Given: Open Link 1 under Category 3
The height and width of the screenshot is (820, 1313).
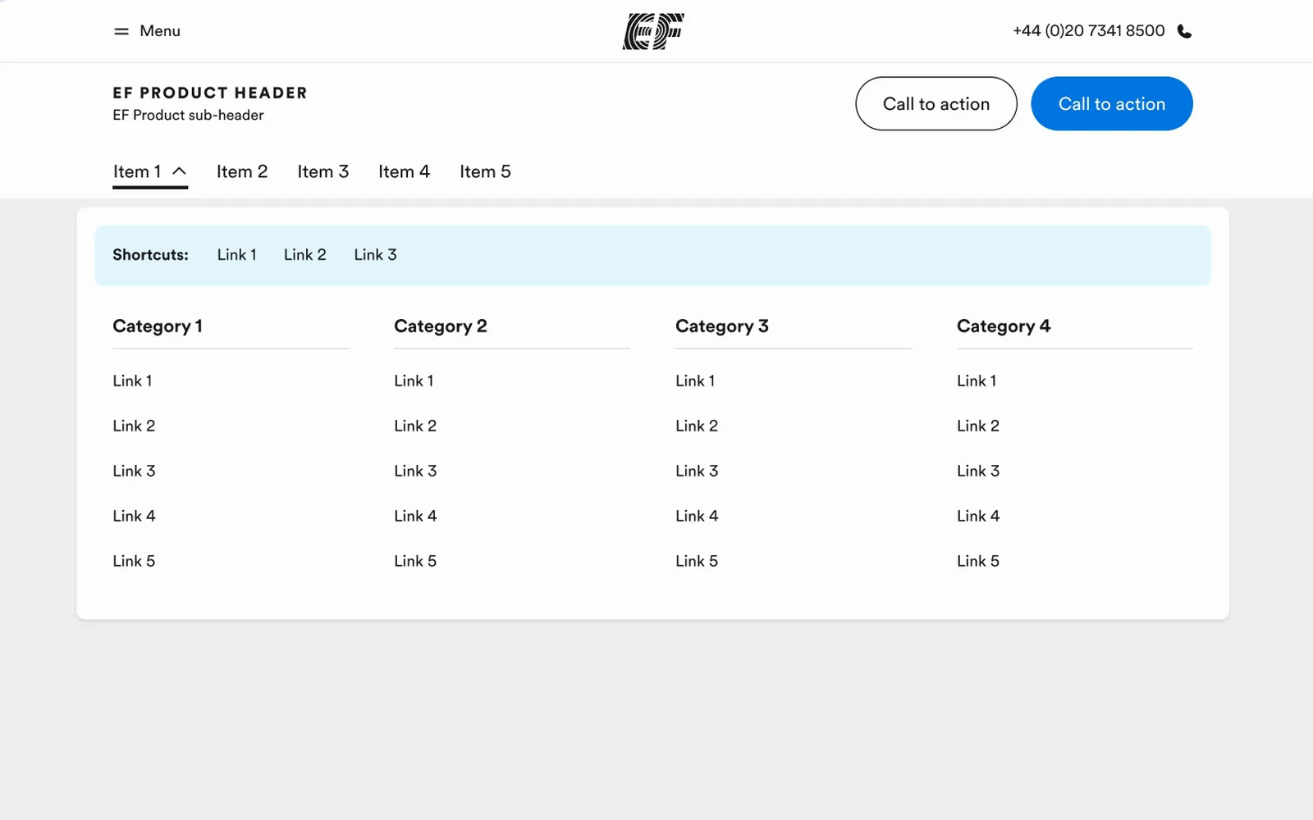Looking at the screenshot, I should (x=695, y=380).
